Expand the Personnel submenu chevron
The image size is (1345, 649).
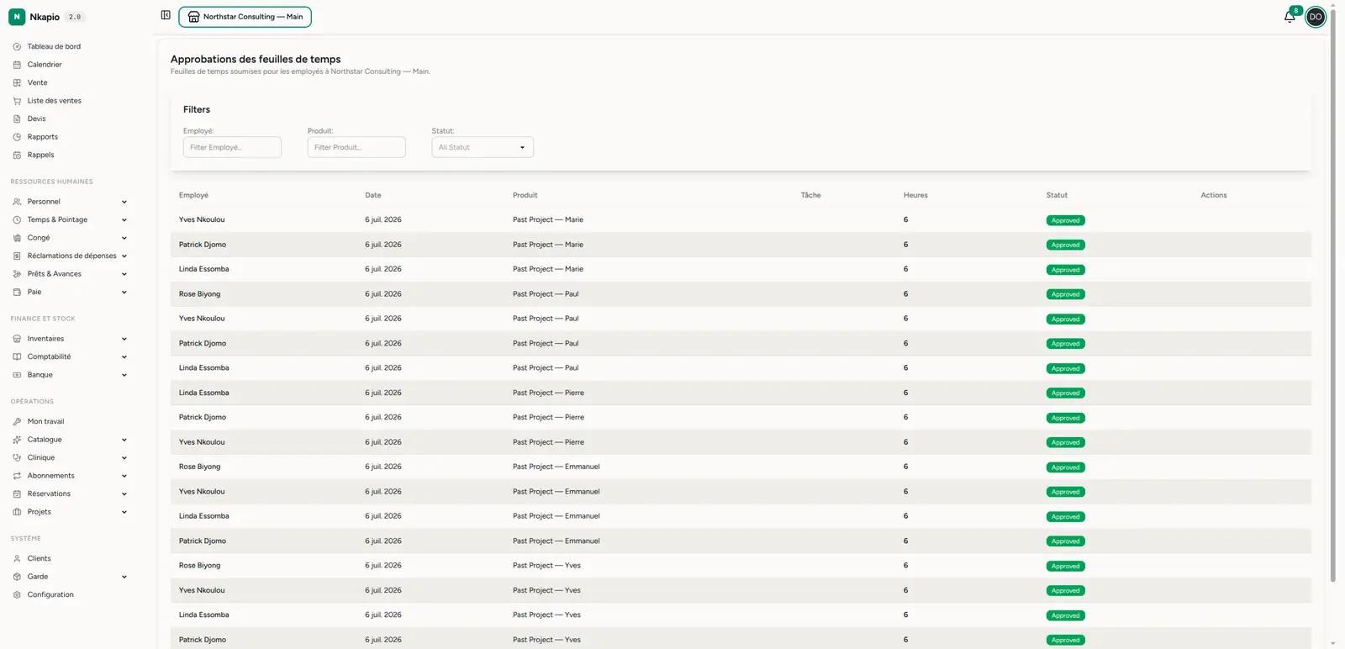point(124,202)
